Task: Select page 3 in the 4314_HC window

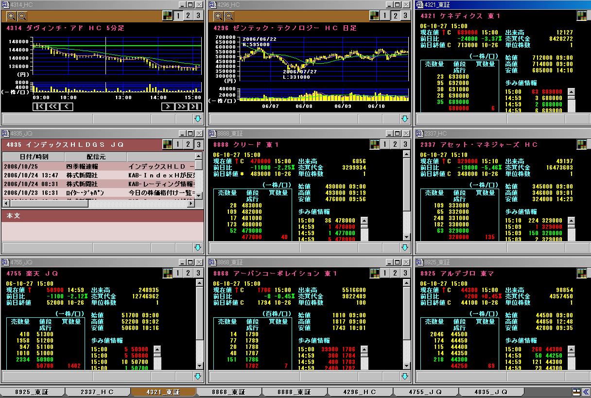Action: tap(198, 16)
